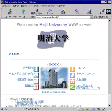Open the Related Sites (関連サイト) dropdown
112x111 pixels.
(101, 17)
